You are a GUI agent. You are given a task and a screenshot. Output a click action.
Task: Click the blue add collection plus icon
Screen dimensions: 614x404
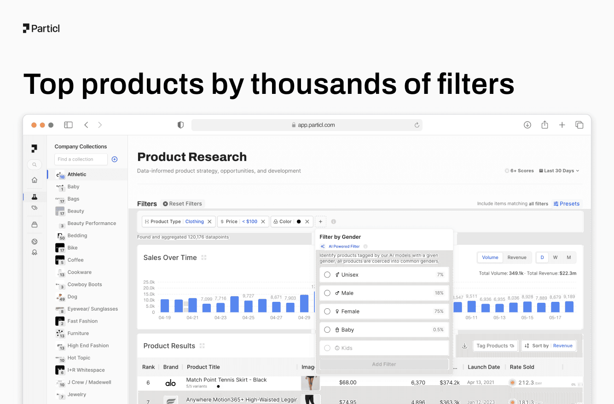(x=115, y=159)
